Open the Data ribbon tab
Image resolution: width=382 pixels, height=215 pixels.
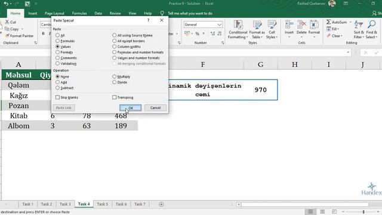coord(98,13)
